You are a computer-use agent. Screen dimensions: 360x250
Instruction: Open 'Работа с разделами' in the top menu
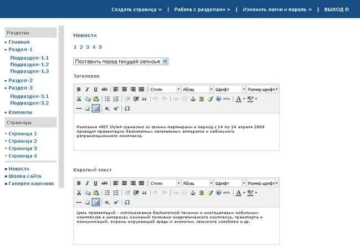[x=202, y=9]
